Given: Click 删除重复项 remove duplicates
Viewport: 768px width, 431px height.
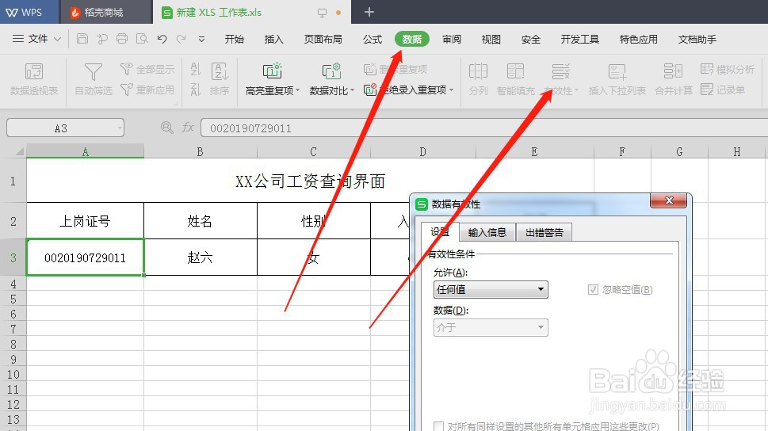Looking at the screenshot, I should click(395, 69).
